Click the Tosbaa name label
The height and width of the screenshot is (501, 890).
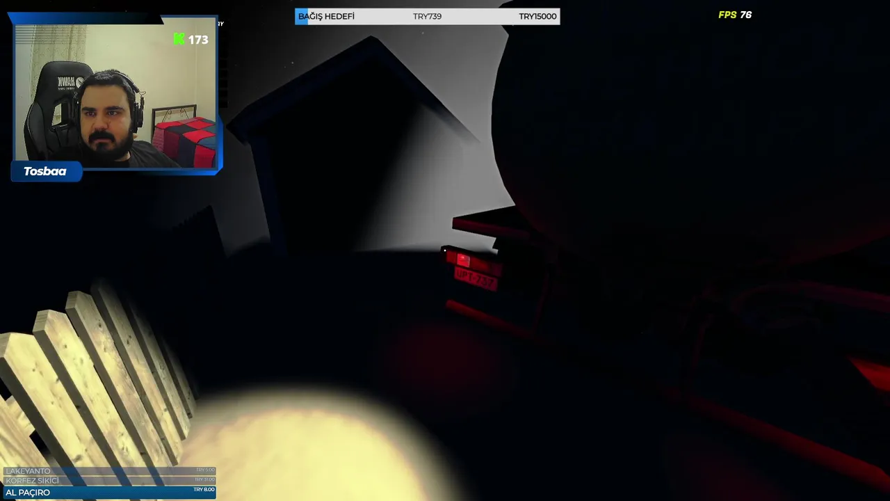coord(45,171)
